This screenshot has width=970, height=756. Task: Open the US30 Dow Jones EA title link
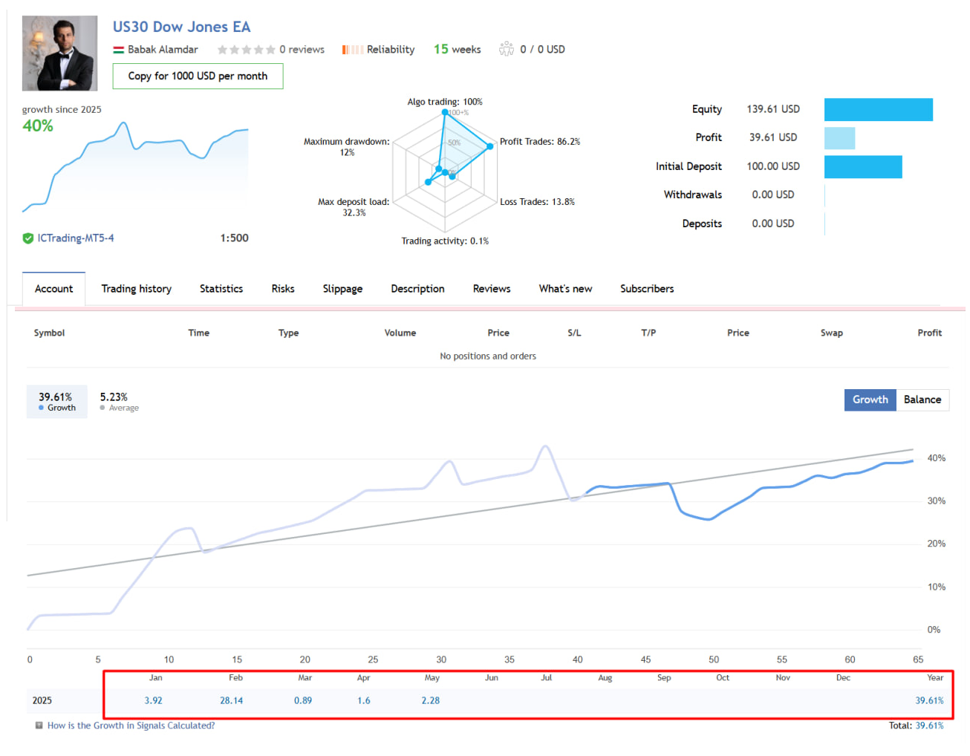(181, 27)
